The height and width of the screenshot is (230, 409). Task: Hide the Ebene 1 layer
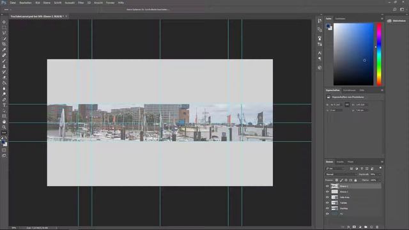click(x=327, y=192)
